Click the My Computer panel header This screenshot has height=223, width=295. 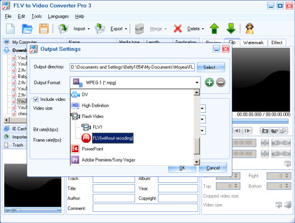(x=34, y=42)
